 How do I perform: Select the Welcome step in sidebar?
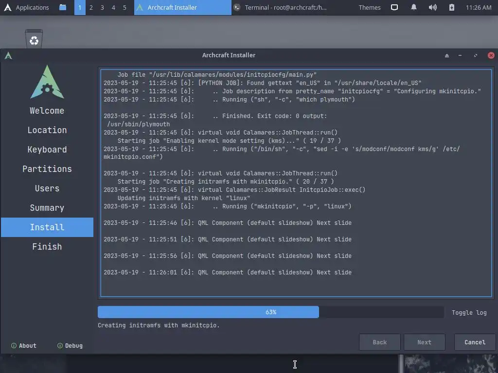pyautogui.click(x=47, y=111)
